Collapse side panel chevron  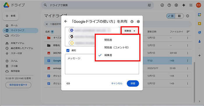(199, 101)
